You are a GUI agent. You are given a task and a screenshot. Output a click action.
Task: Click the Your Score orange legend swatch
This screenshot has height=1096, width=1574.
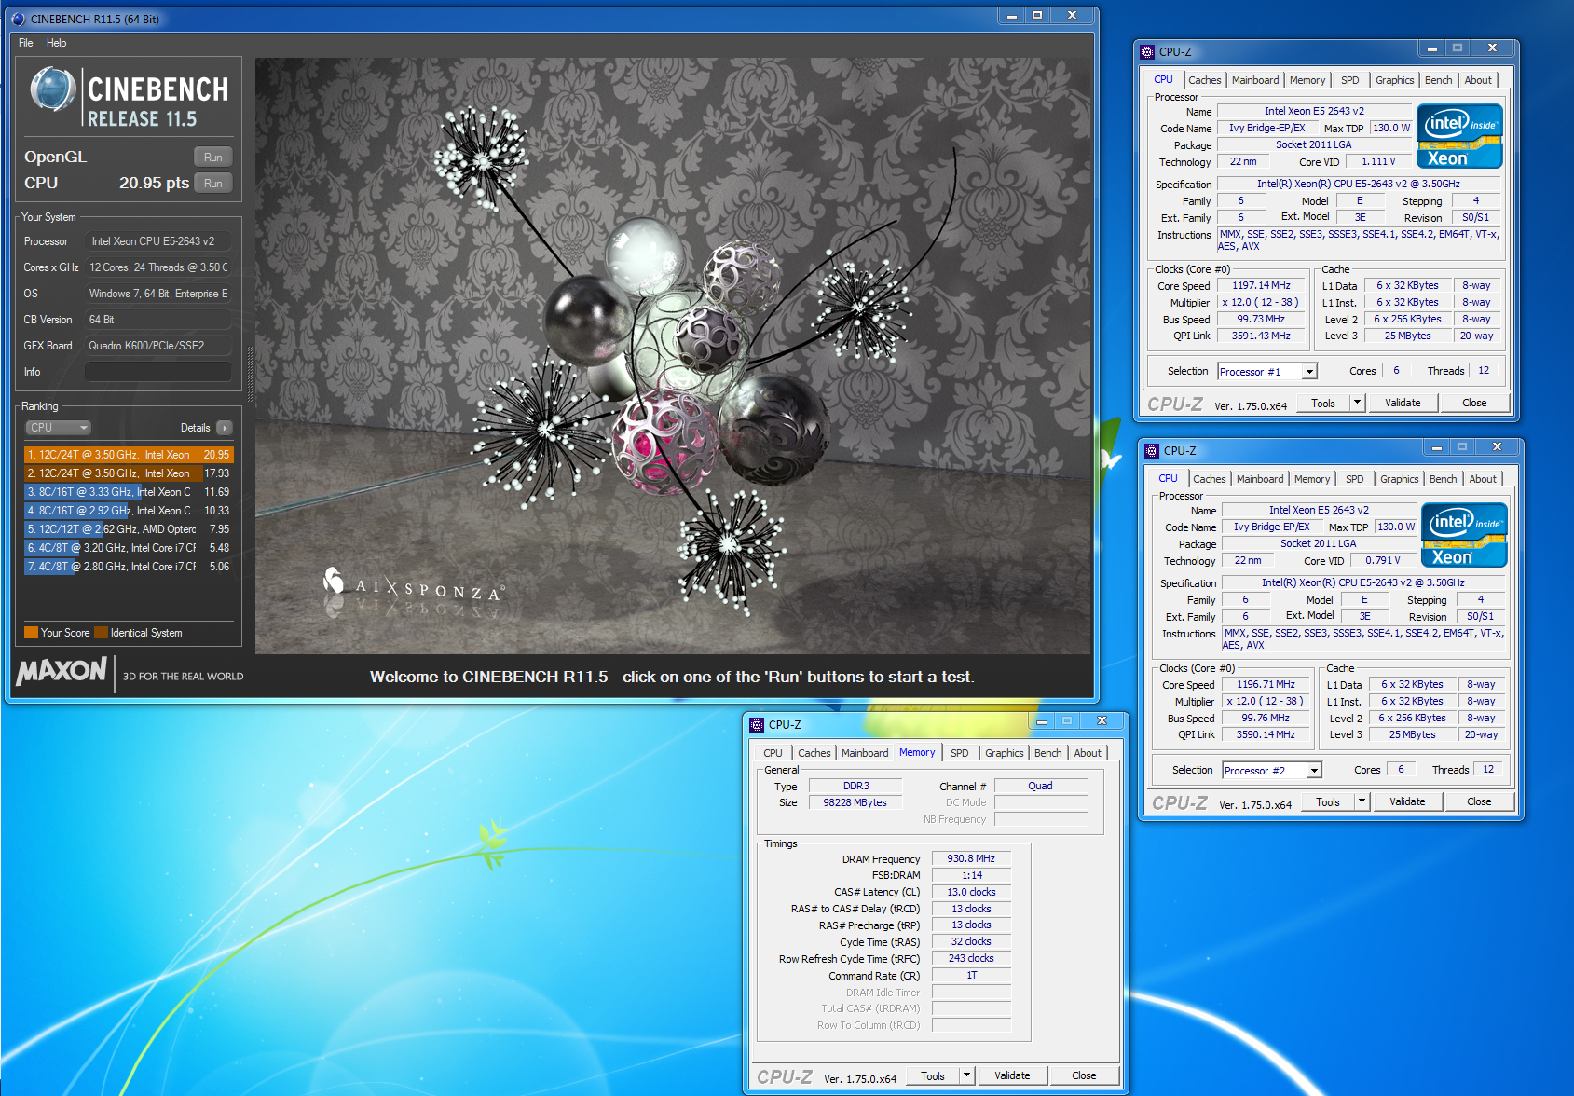tap(31, 633)
